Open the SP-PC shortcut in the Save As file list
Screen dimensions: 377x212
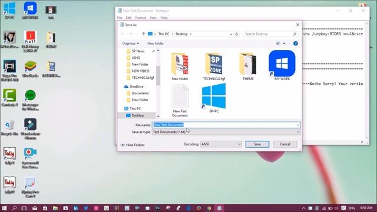point(214,98)
